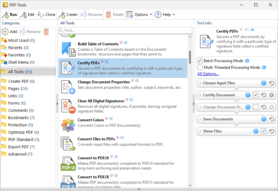This screenshot has height=191, width=278.
Task: Open the Convert Colors tool
Action: [91, 120]
